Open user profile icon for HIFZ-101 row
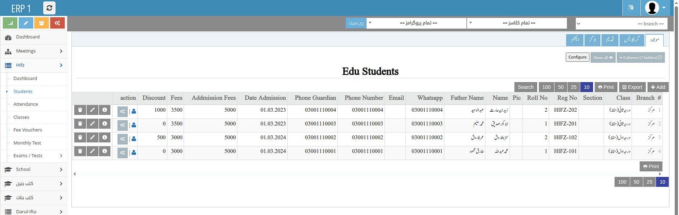679x215 pixels. point(134,152)
